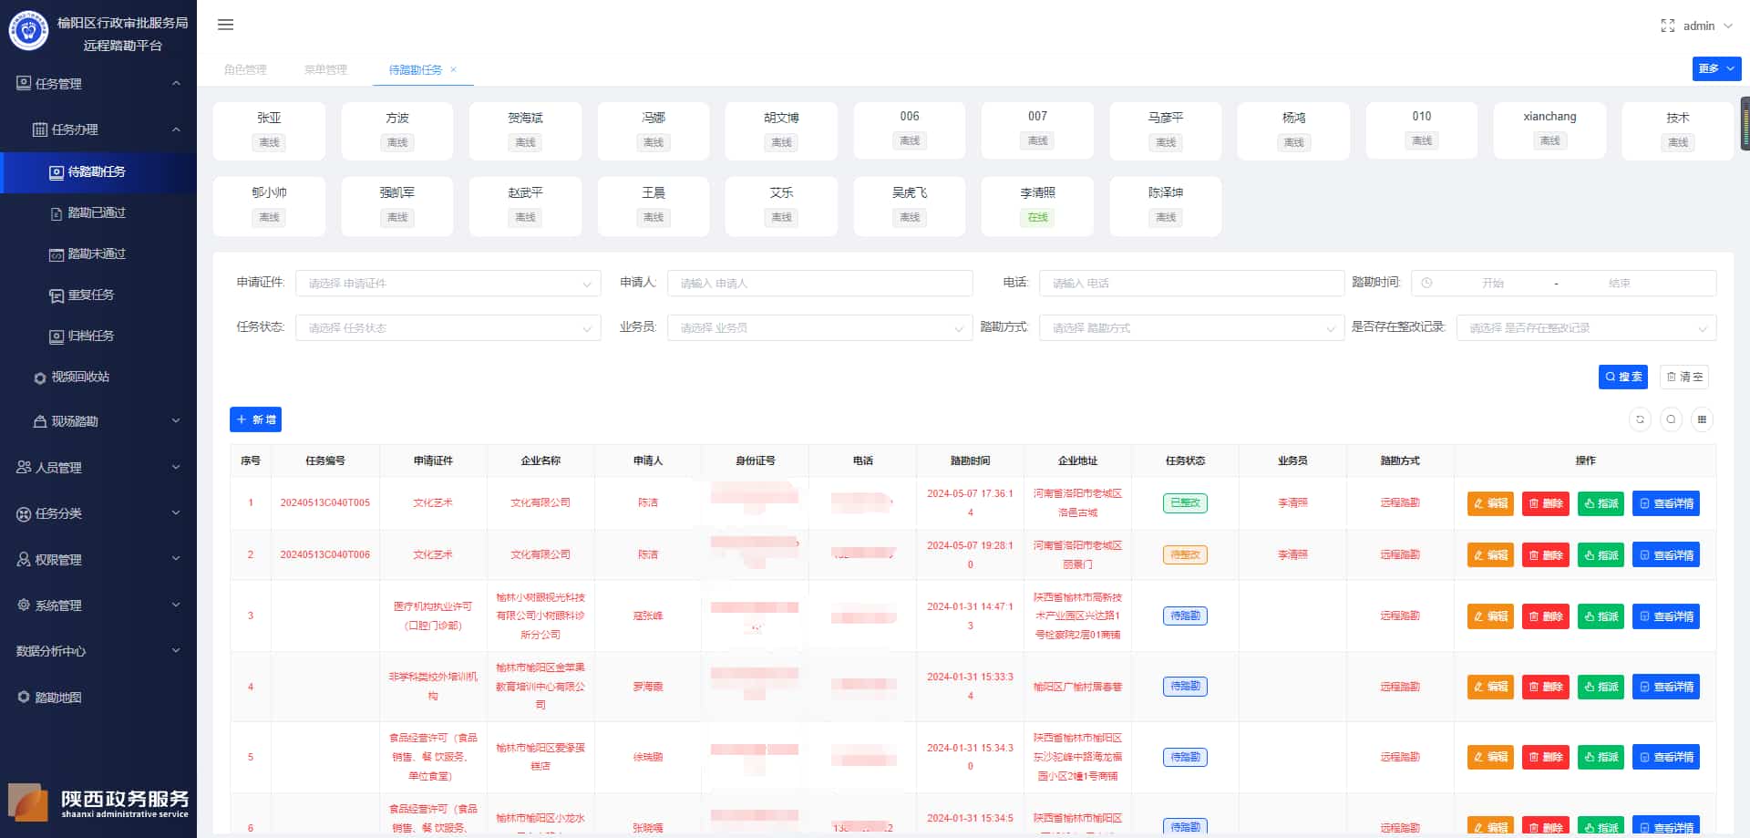View details of the 非学科类校外培训机构 row
This screenshot has height=838, width=1750.
coord(1666,687)
